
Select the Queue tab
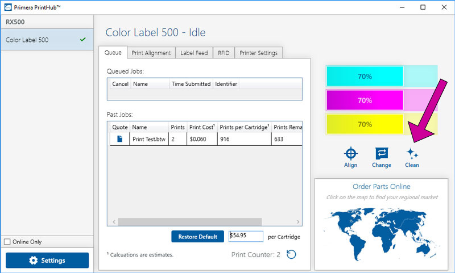(113, 52)
